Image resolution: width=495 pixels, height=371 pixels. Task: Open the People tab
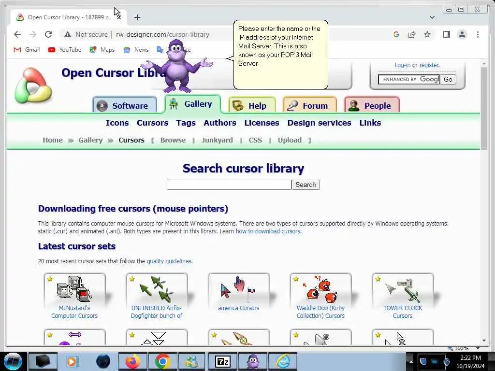point(372,105)
